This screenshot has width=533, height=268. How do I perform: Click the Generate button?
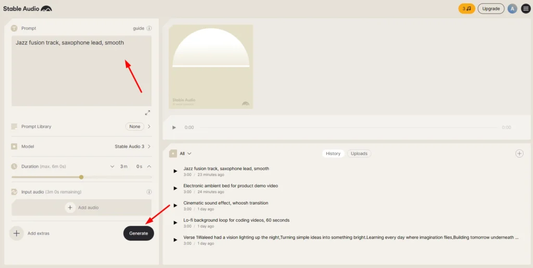[x=138, y=233]
